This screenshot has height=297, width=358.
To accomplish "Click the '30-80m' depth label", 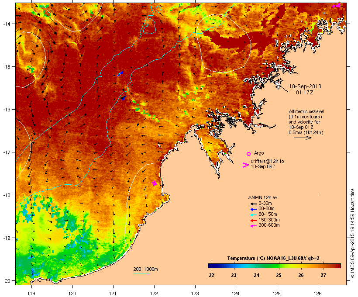I will click(x=266, y=209).
